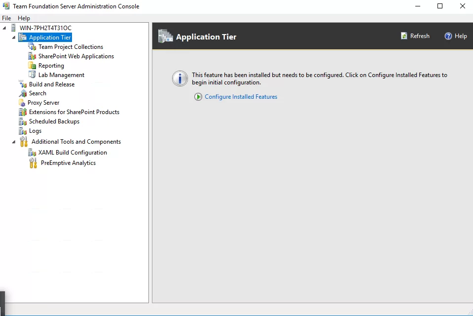The width and height of the screenshot is (473, 316).
Task: Click the Proxy Server icon
Action: pyautogui.click(x=22, y=103)
